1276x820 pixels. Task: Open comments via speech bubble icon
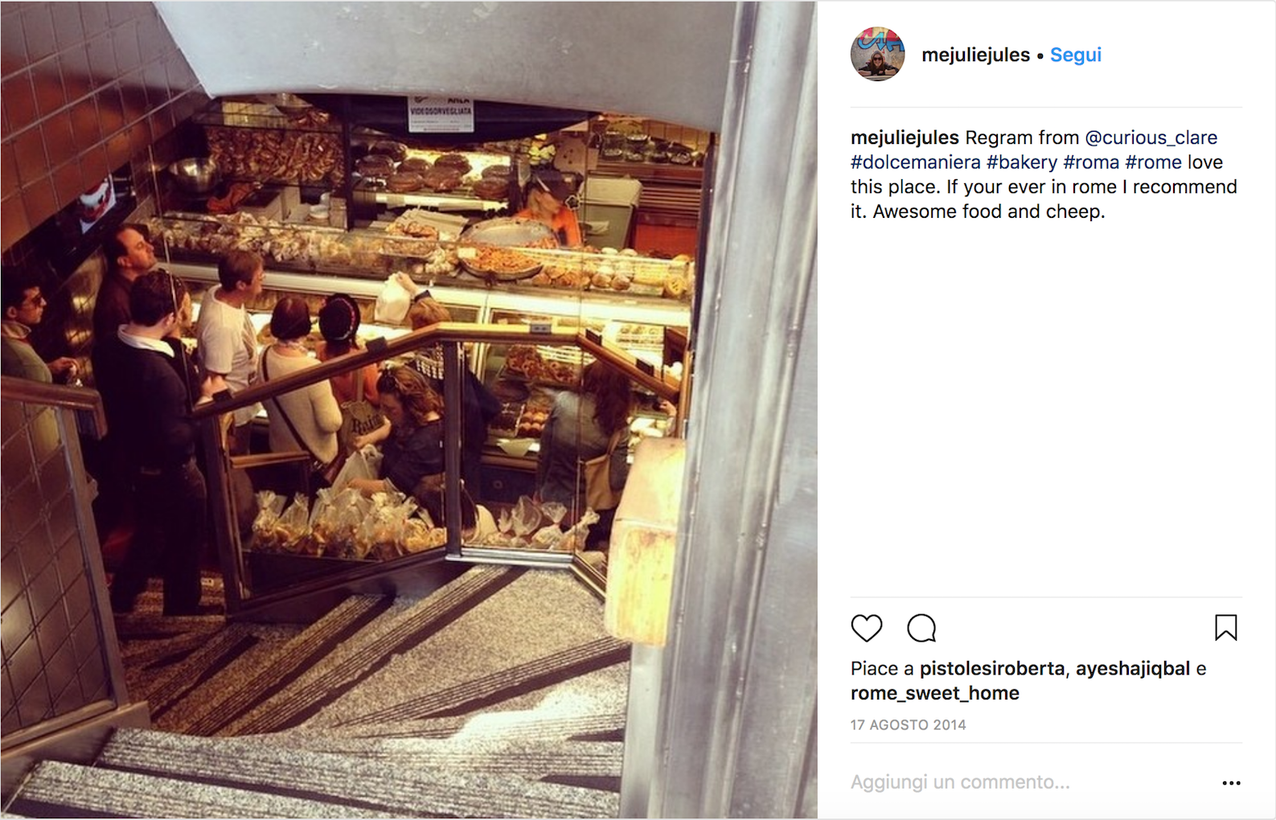click(921, 628)
